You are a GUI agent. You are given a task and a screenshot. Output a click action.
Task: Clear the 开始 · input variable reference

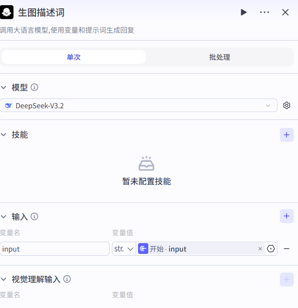click(x=260, y=249)
